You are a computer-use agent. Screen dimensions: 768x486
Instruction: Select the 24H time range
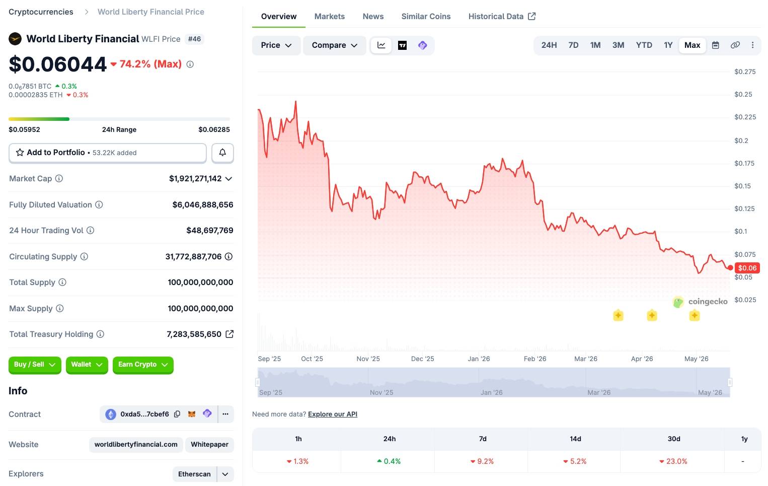(549, 45)
